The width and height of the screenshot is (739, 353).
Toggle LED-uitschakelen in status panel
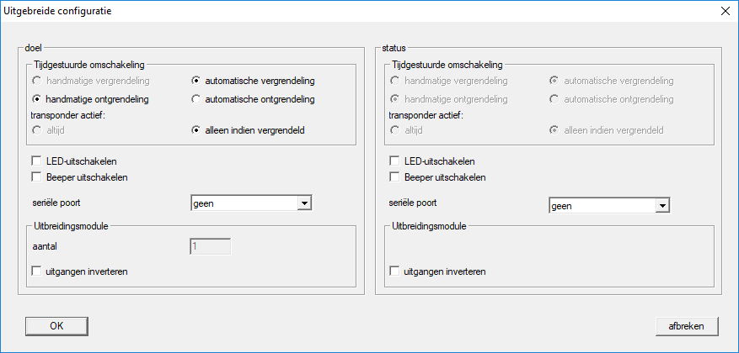tap(394, 161)
